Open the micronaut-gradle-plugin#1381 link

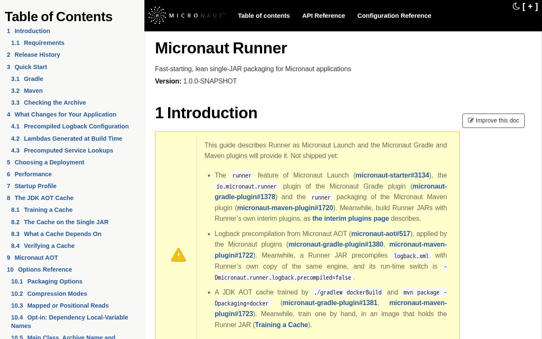330,303
